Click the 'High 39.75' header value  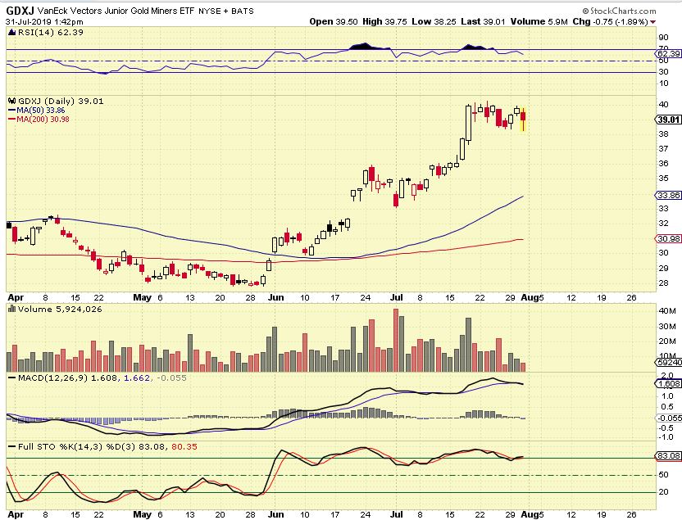(x=384, y=22)
